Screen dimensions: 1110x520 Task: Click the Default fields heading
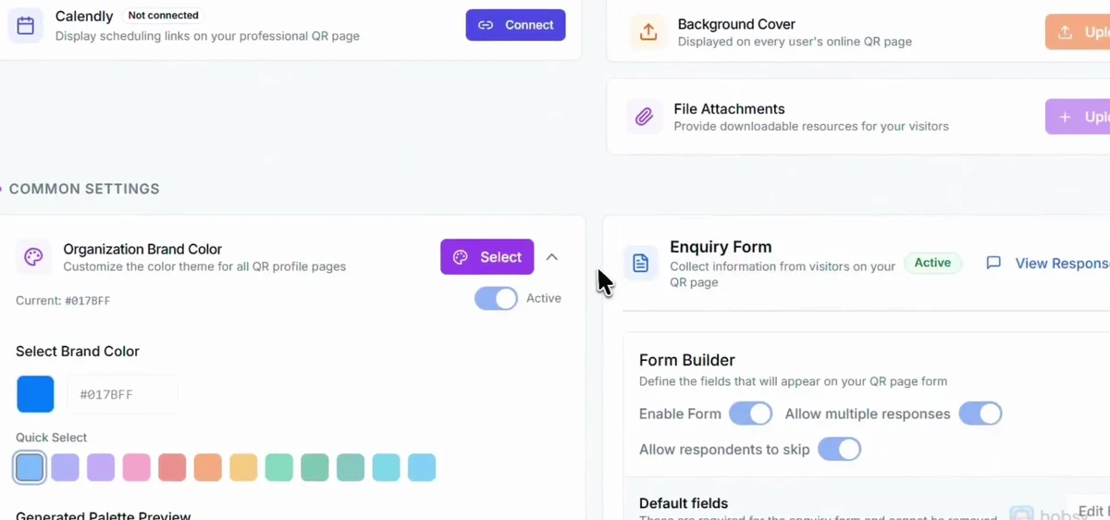(684, 503)
